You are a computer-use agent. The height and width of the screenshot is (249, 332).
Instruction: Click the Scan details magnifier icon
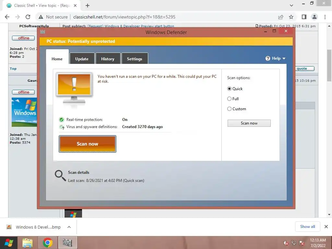[60, 176]
